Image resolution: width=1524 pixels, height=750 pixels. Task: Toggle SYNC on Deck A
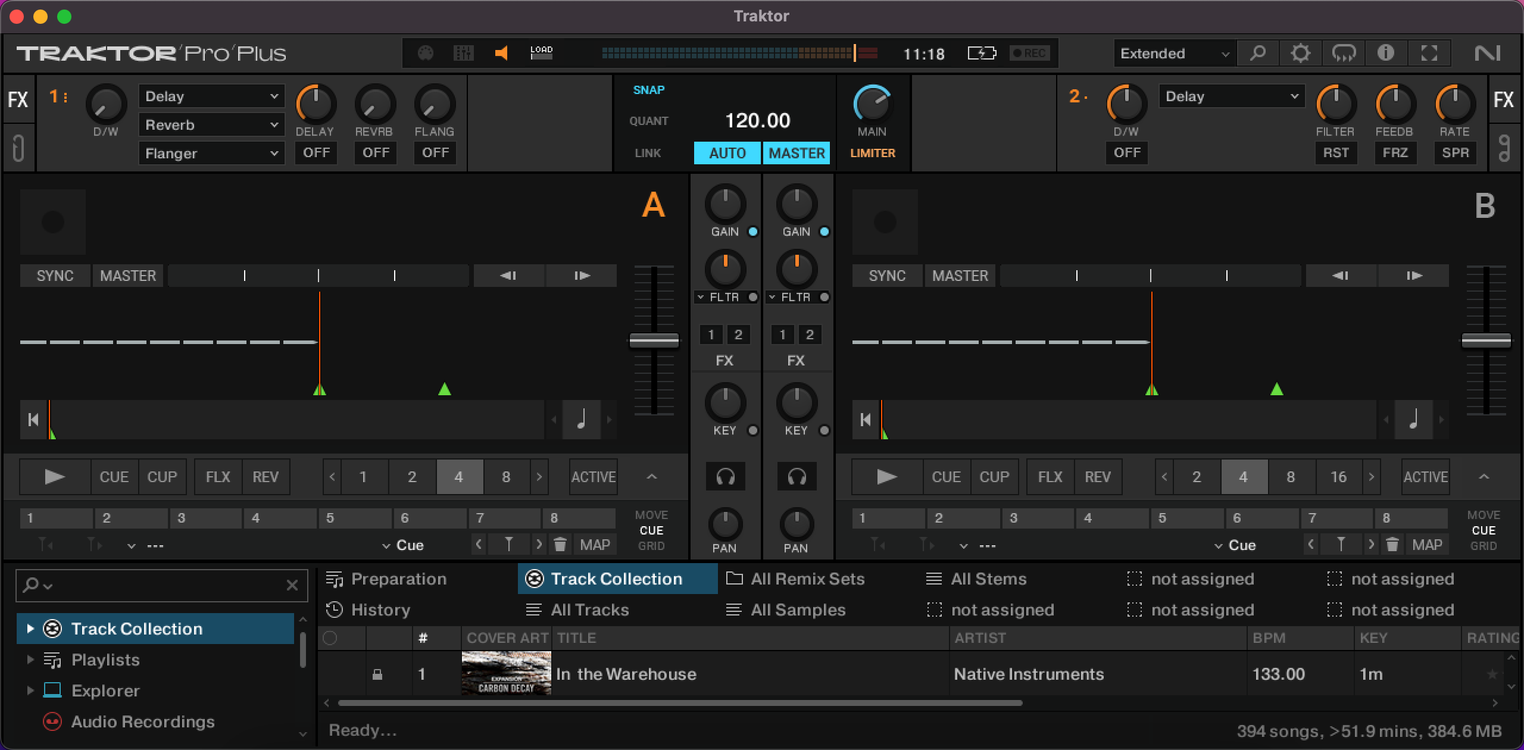point(55,276)
